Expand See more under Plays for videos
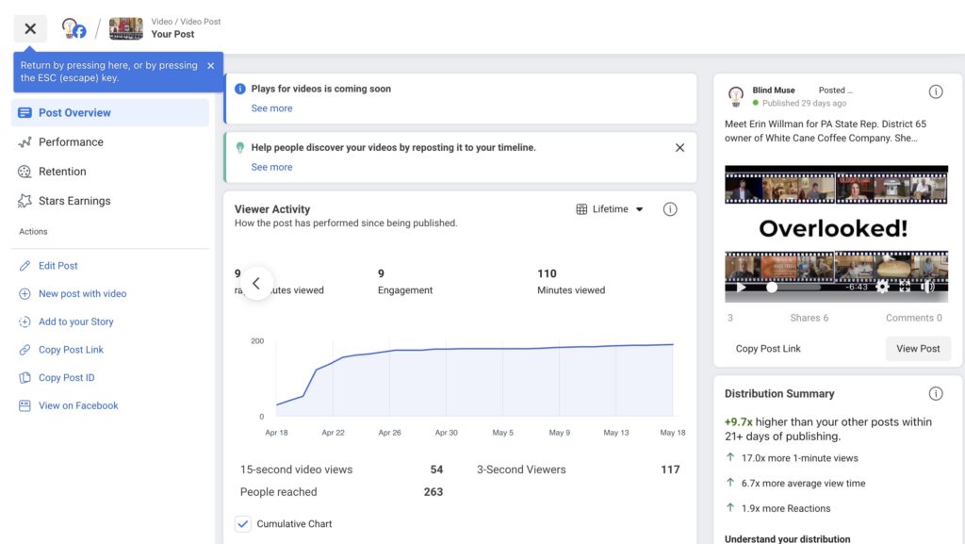 pos(271,108)
